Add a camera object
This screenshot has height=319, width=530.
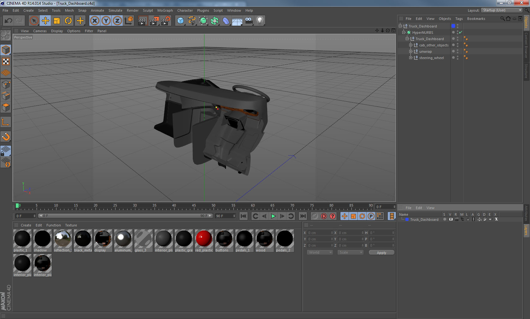tap(249, 21)
